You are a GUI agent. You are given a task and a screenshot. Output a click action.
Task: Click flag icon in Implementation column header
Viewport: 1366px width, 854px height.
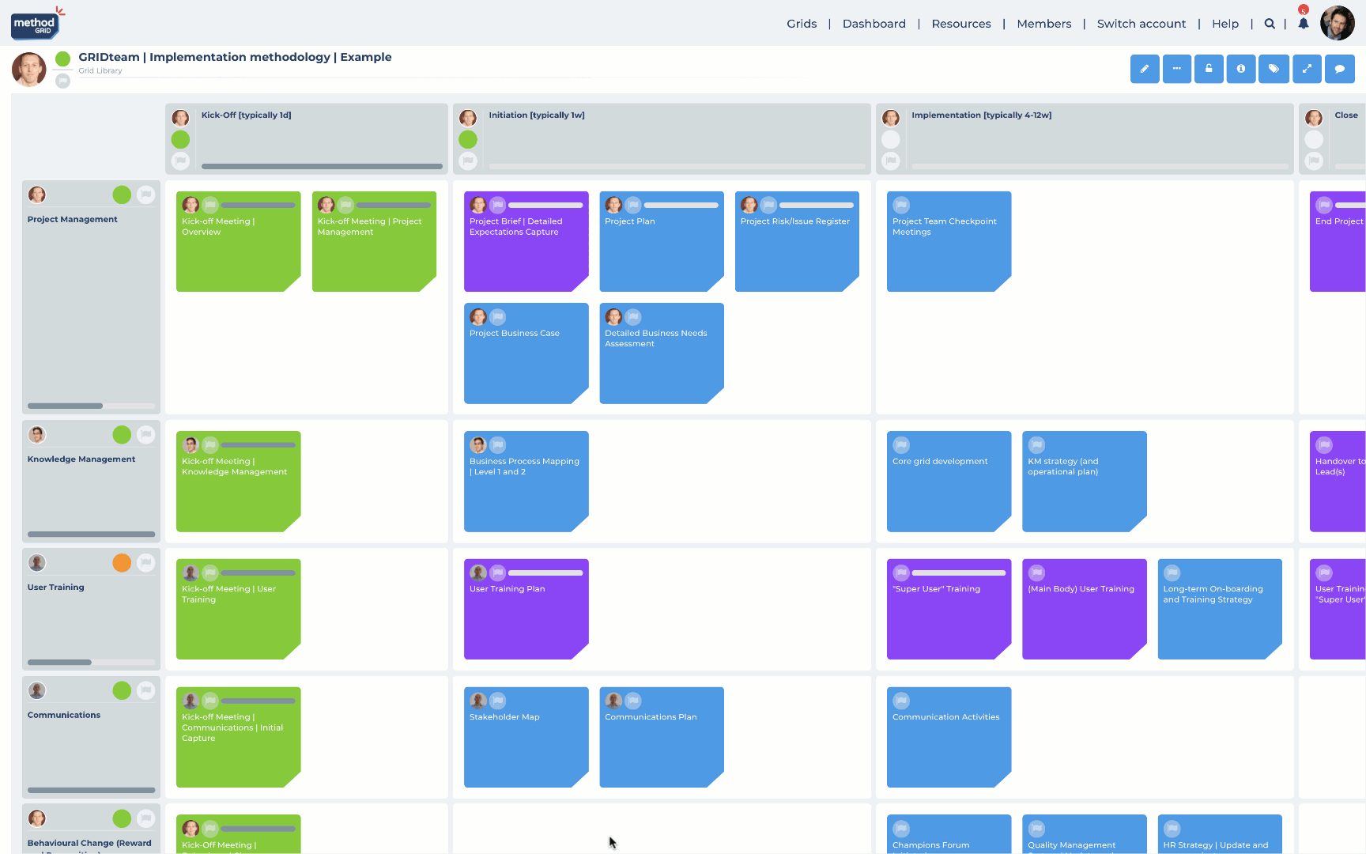tap(891, 161)
